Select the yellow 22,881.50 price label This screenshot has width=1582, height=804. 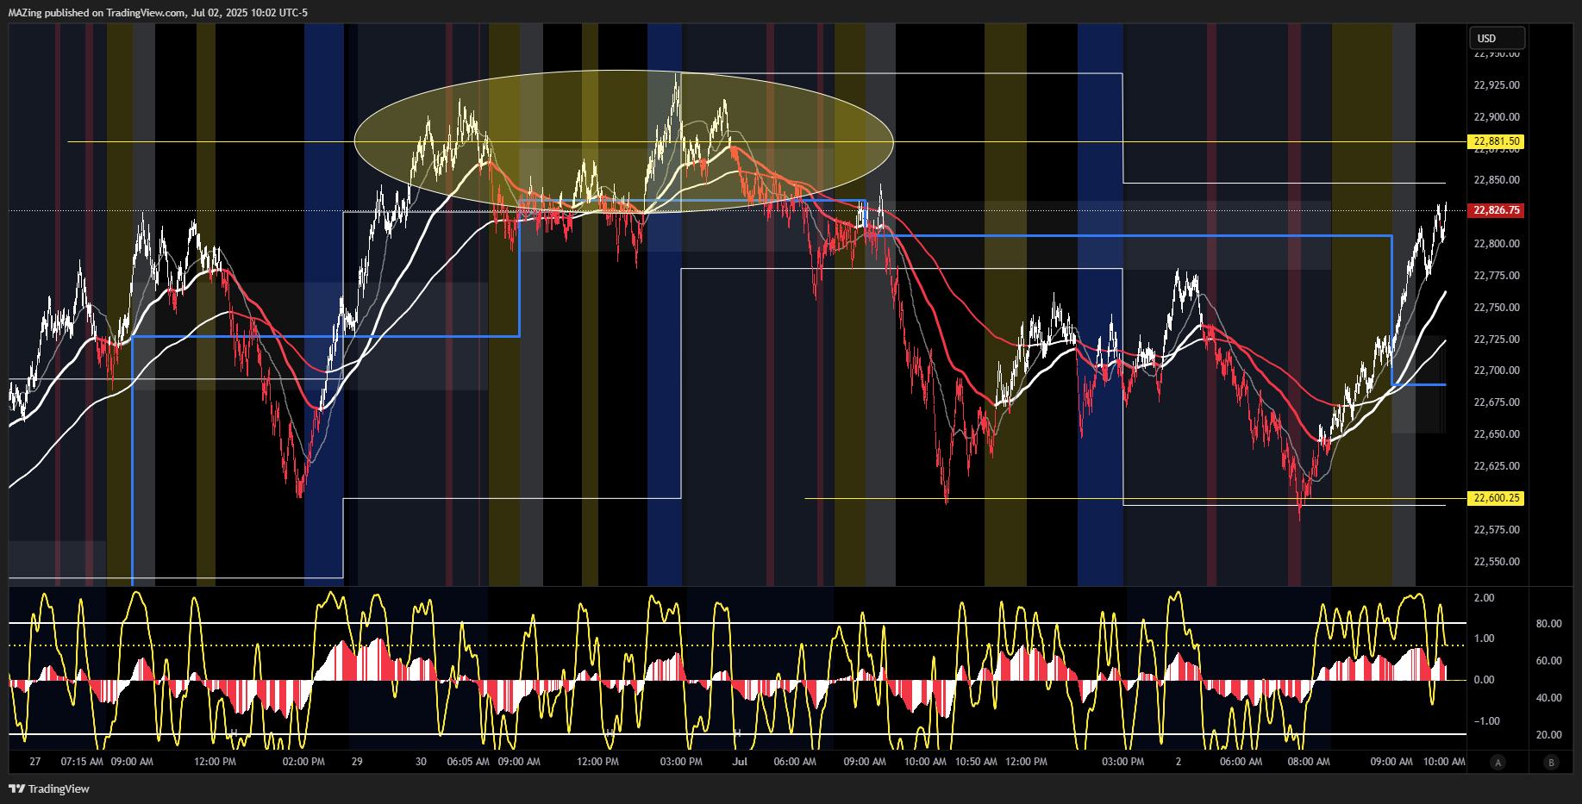1497,141
